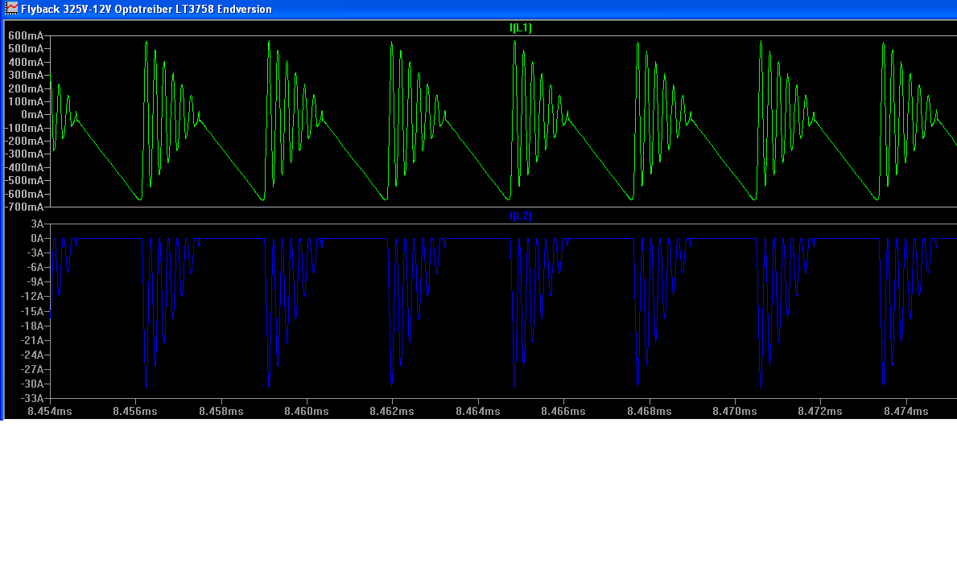Viewport: 957px width, 579px height.
Task: Select the I(L1) trace label
Action: click(x=520, y=28)
